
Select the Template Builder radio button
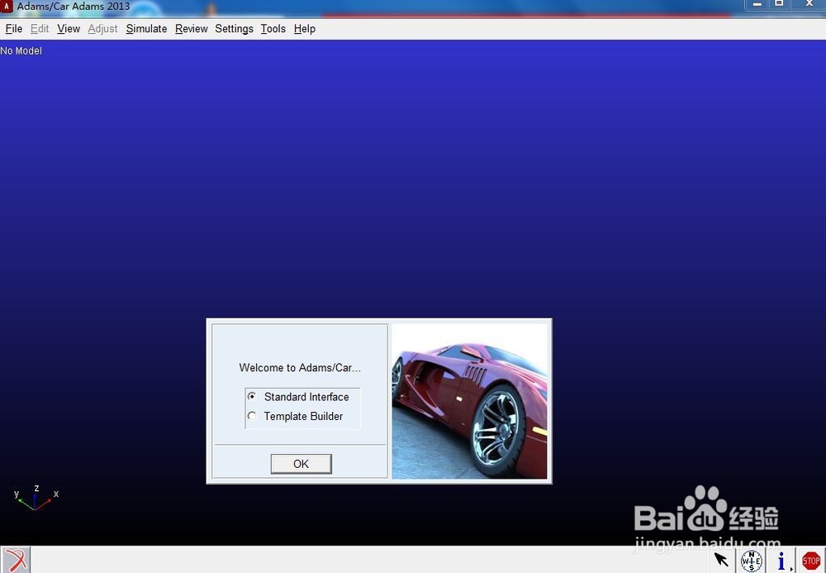[252, 416]
